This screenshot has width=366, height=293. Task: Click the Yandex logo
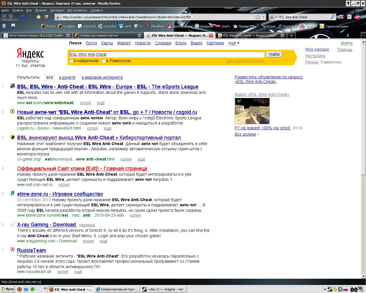pyautogui.click(x=30, y=54)
